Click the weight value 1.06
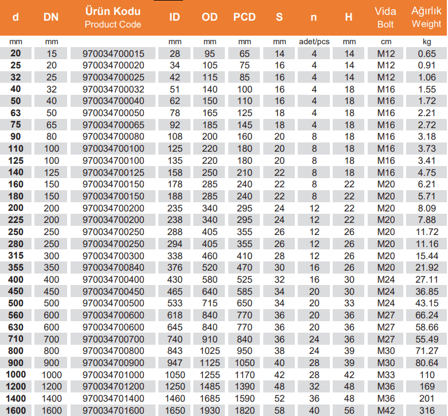The image size is (448, 416). click(x=427, y=77)
